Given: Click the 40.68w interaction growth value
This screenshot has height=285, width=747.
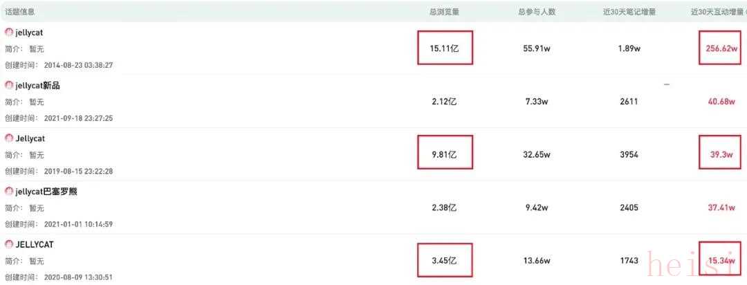Looking at the screenshot, I should (x=721, y=102).
